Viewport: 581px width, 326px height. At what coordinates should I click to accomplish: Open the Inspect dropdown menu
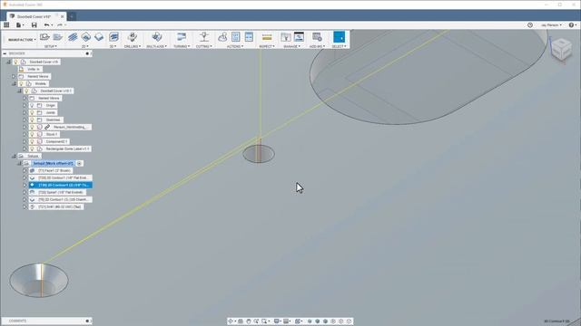[x=267, y=46]
